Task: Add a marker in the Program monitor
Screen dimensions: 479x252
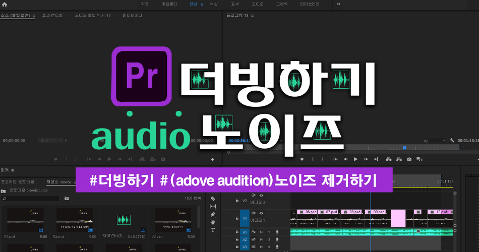Action: tap(302, 159)
